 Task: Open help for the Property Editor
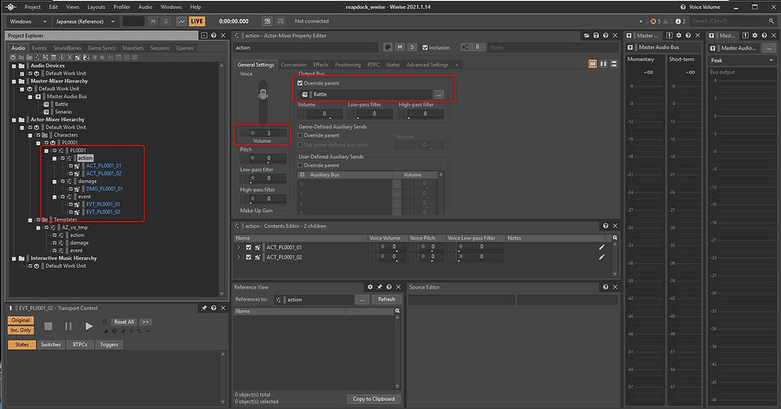[606, 36]
